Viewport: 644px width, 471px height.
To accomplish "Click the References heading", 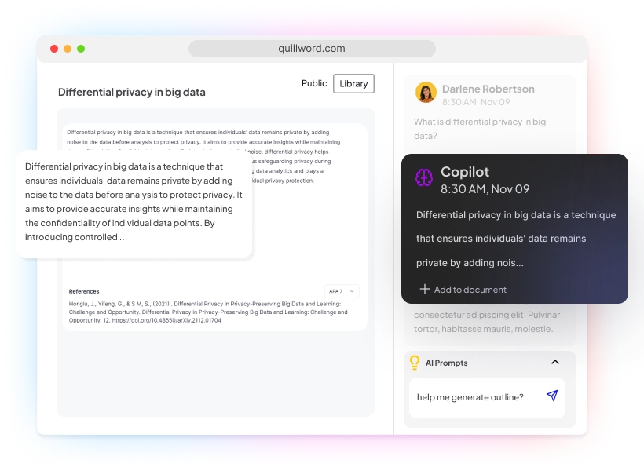I will tap(84, 291).
